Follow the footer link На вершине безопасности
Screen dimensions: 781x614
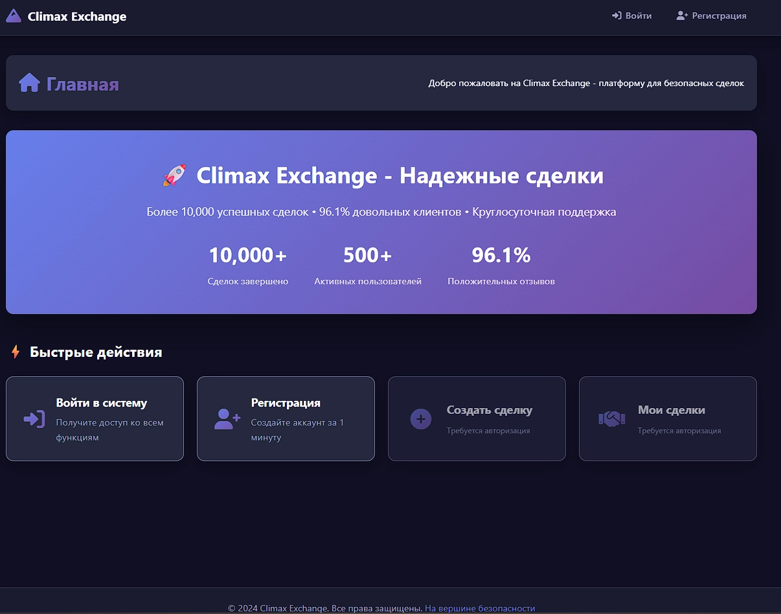480,608
